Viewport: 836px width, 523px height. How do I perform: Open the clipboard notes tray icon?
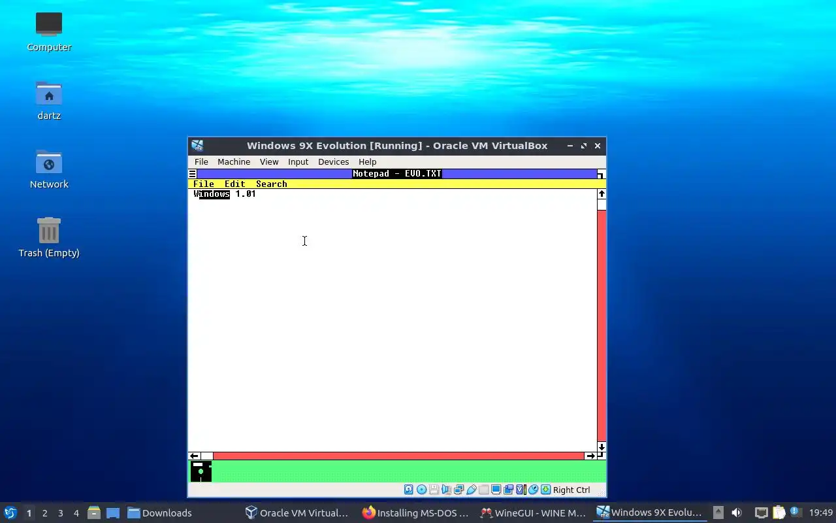tap(779, 513)
